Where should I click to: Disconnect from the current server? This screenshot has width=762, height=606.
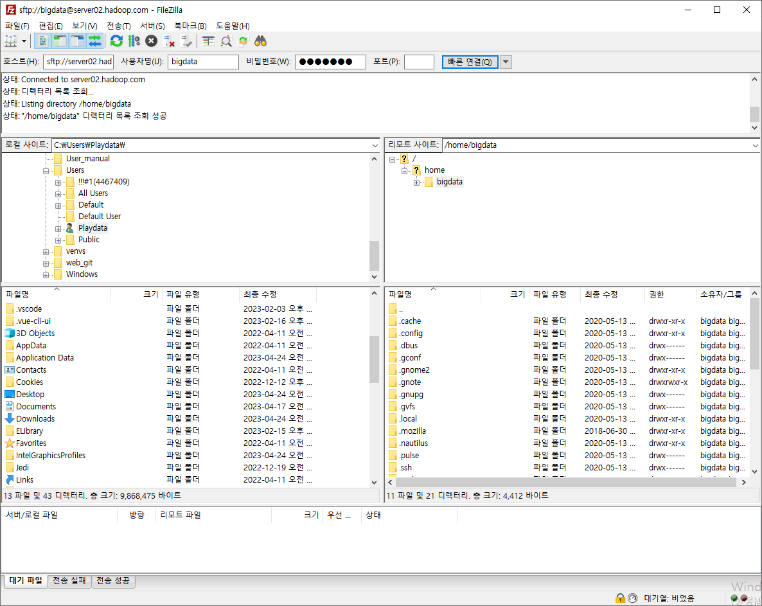point(169,41)
